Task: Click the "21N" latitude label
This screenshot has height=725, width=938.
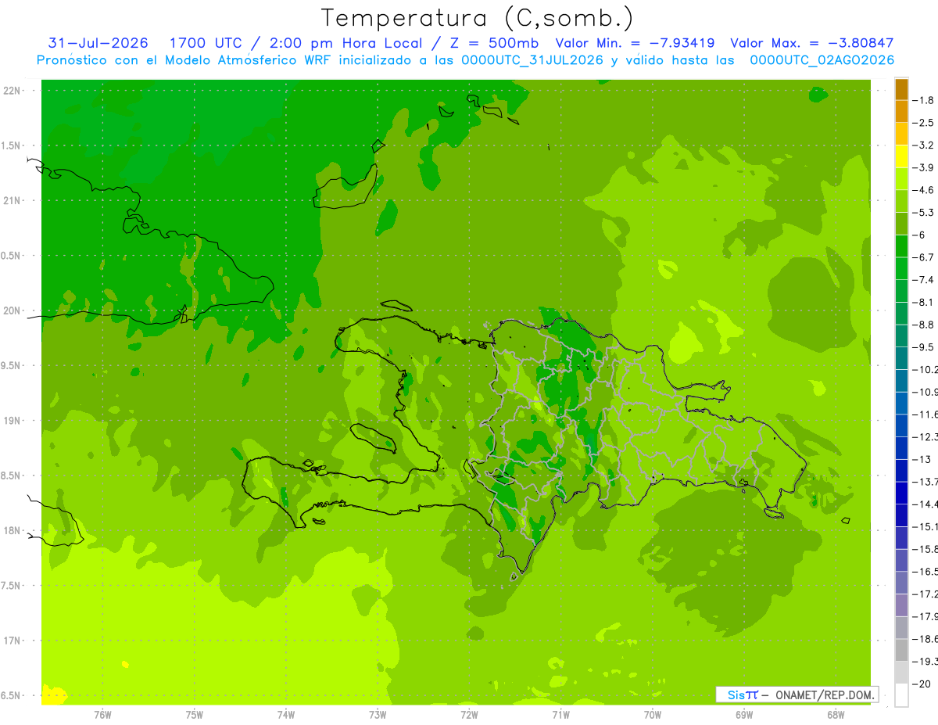Action: [13, 201]
